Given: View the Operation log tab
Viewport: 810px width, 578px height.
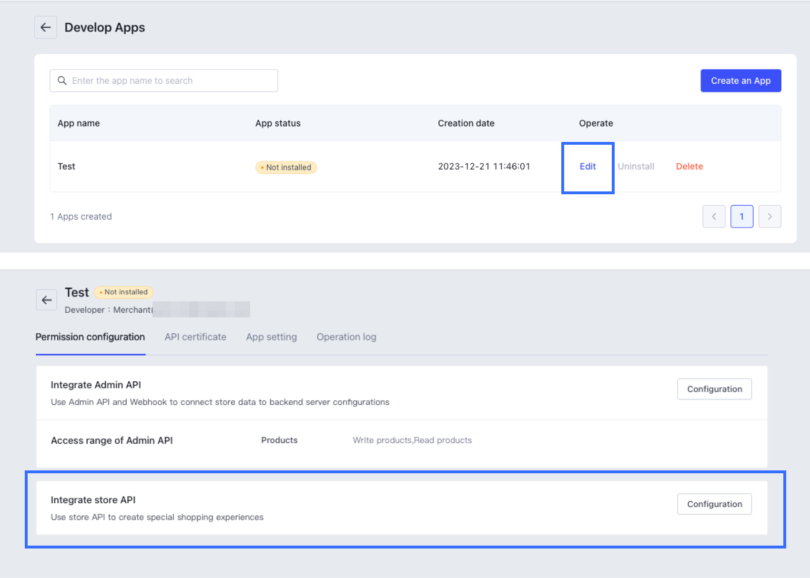Looking at the screenshot, I should click(346, 337).
